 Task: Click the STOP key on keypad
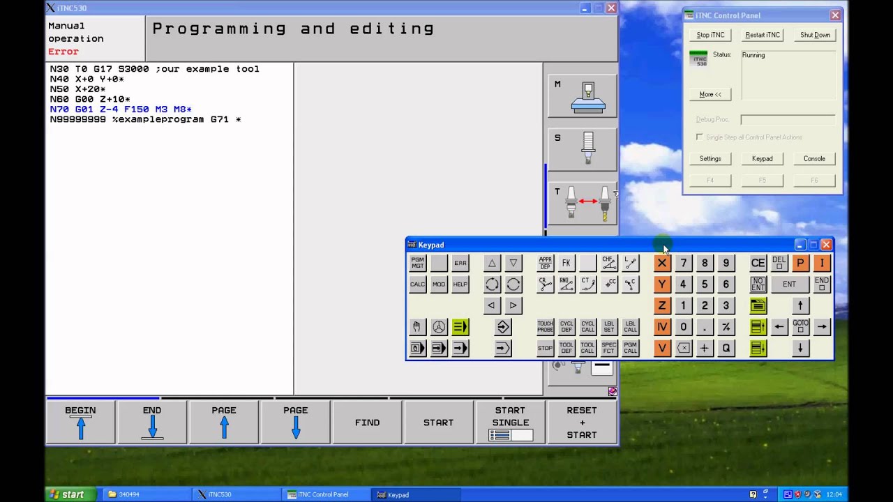pyautogui.click(x=545, y=348)
